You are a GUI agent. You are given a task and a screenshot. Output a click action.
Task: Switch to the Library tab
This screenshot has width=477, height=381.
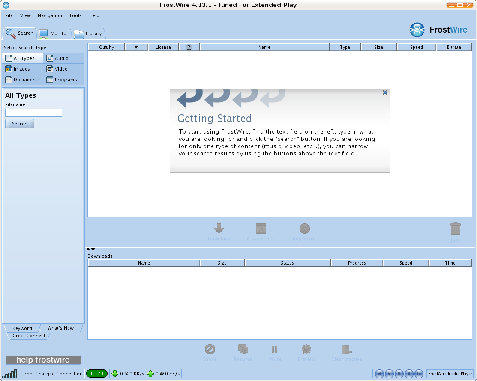coord(89,33)
